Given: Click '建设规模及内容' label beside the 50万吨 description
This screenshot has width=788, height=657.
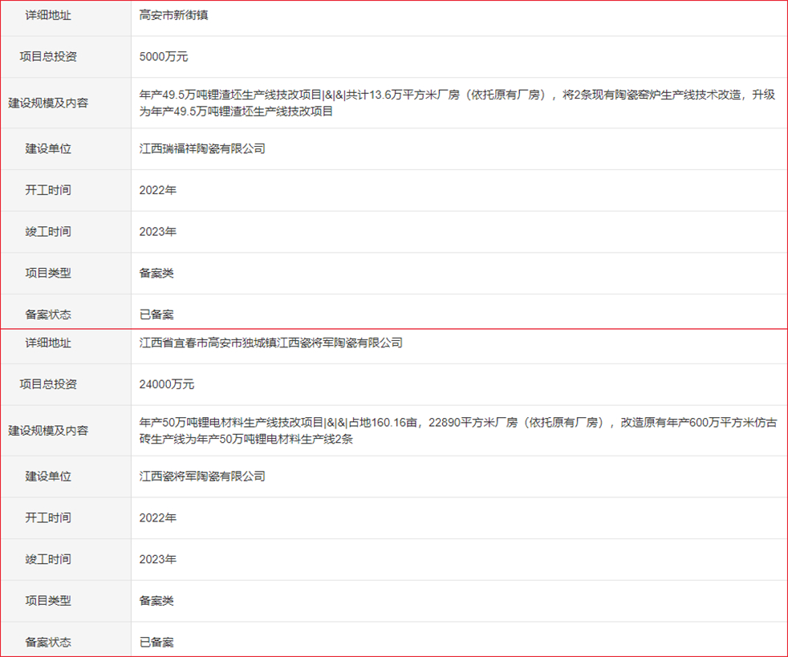Looking at the screenshot, I should click(x=48, y=431).
